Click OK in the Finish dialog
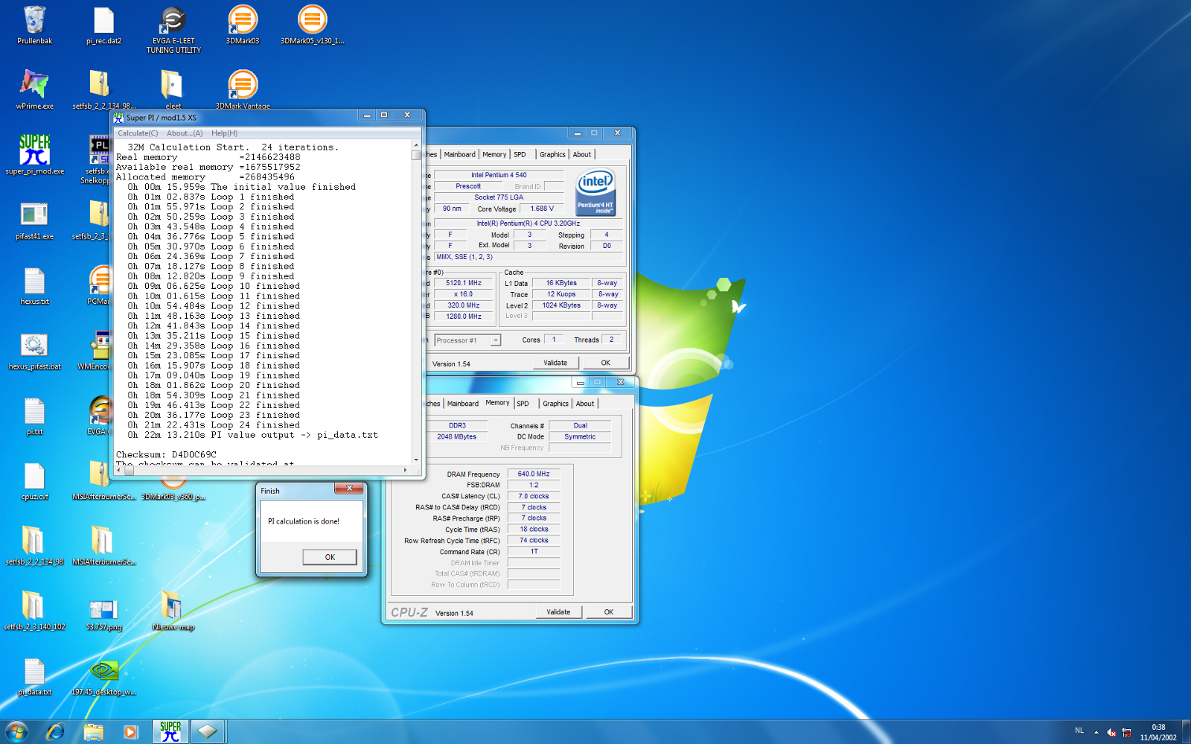1191x744 pixels. [x=330, y=557]
